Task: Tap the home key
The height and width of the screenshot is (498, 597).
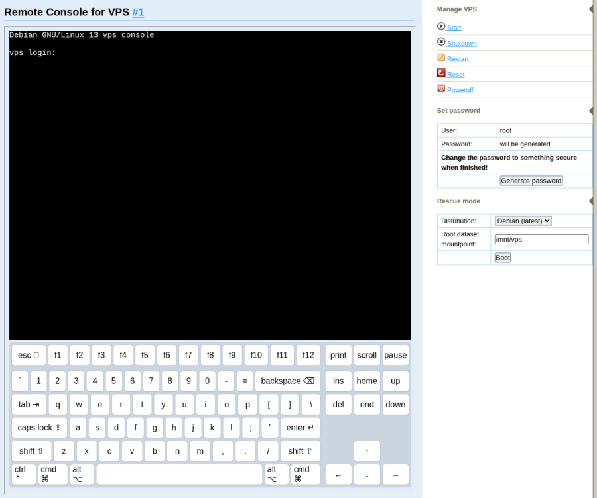Action: click(367, 381)
